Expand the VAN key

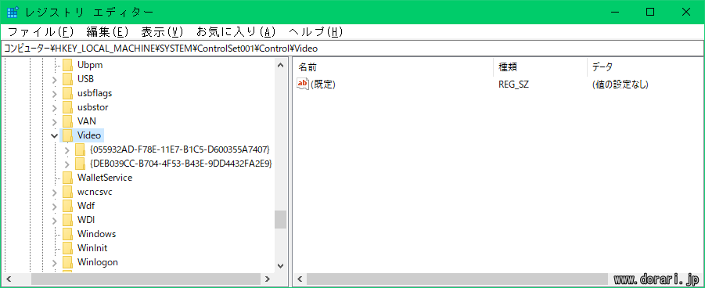55,122
